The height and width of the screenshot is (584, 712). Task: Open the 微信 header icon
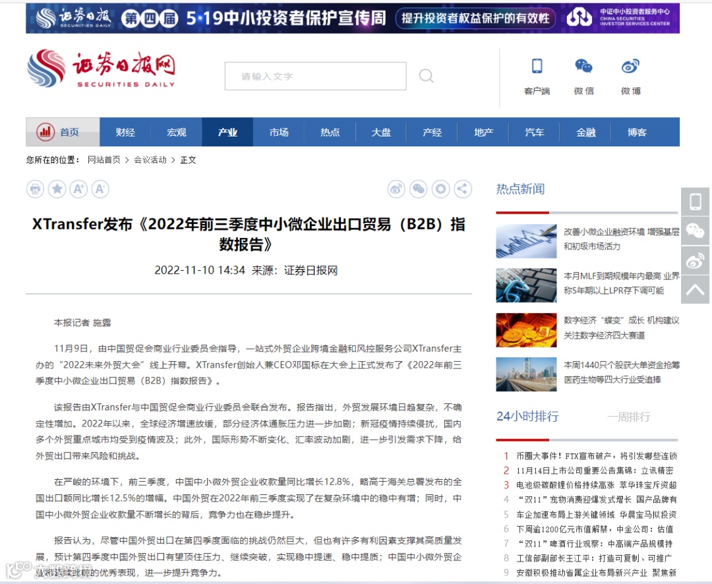[x=583, y=67]
